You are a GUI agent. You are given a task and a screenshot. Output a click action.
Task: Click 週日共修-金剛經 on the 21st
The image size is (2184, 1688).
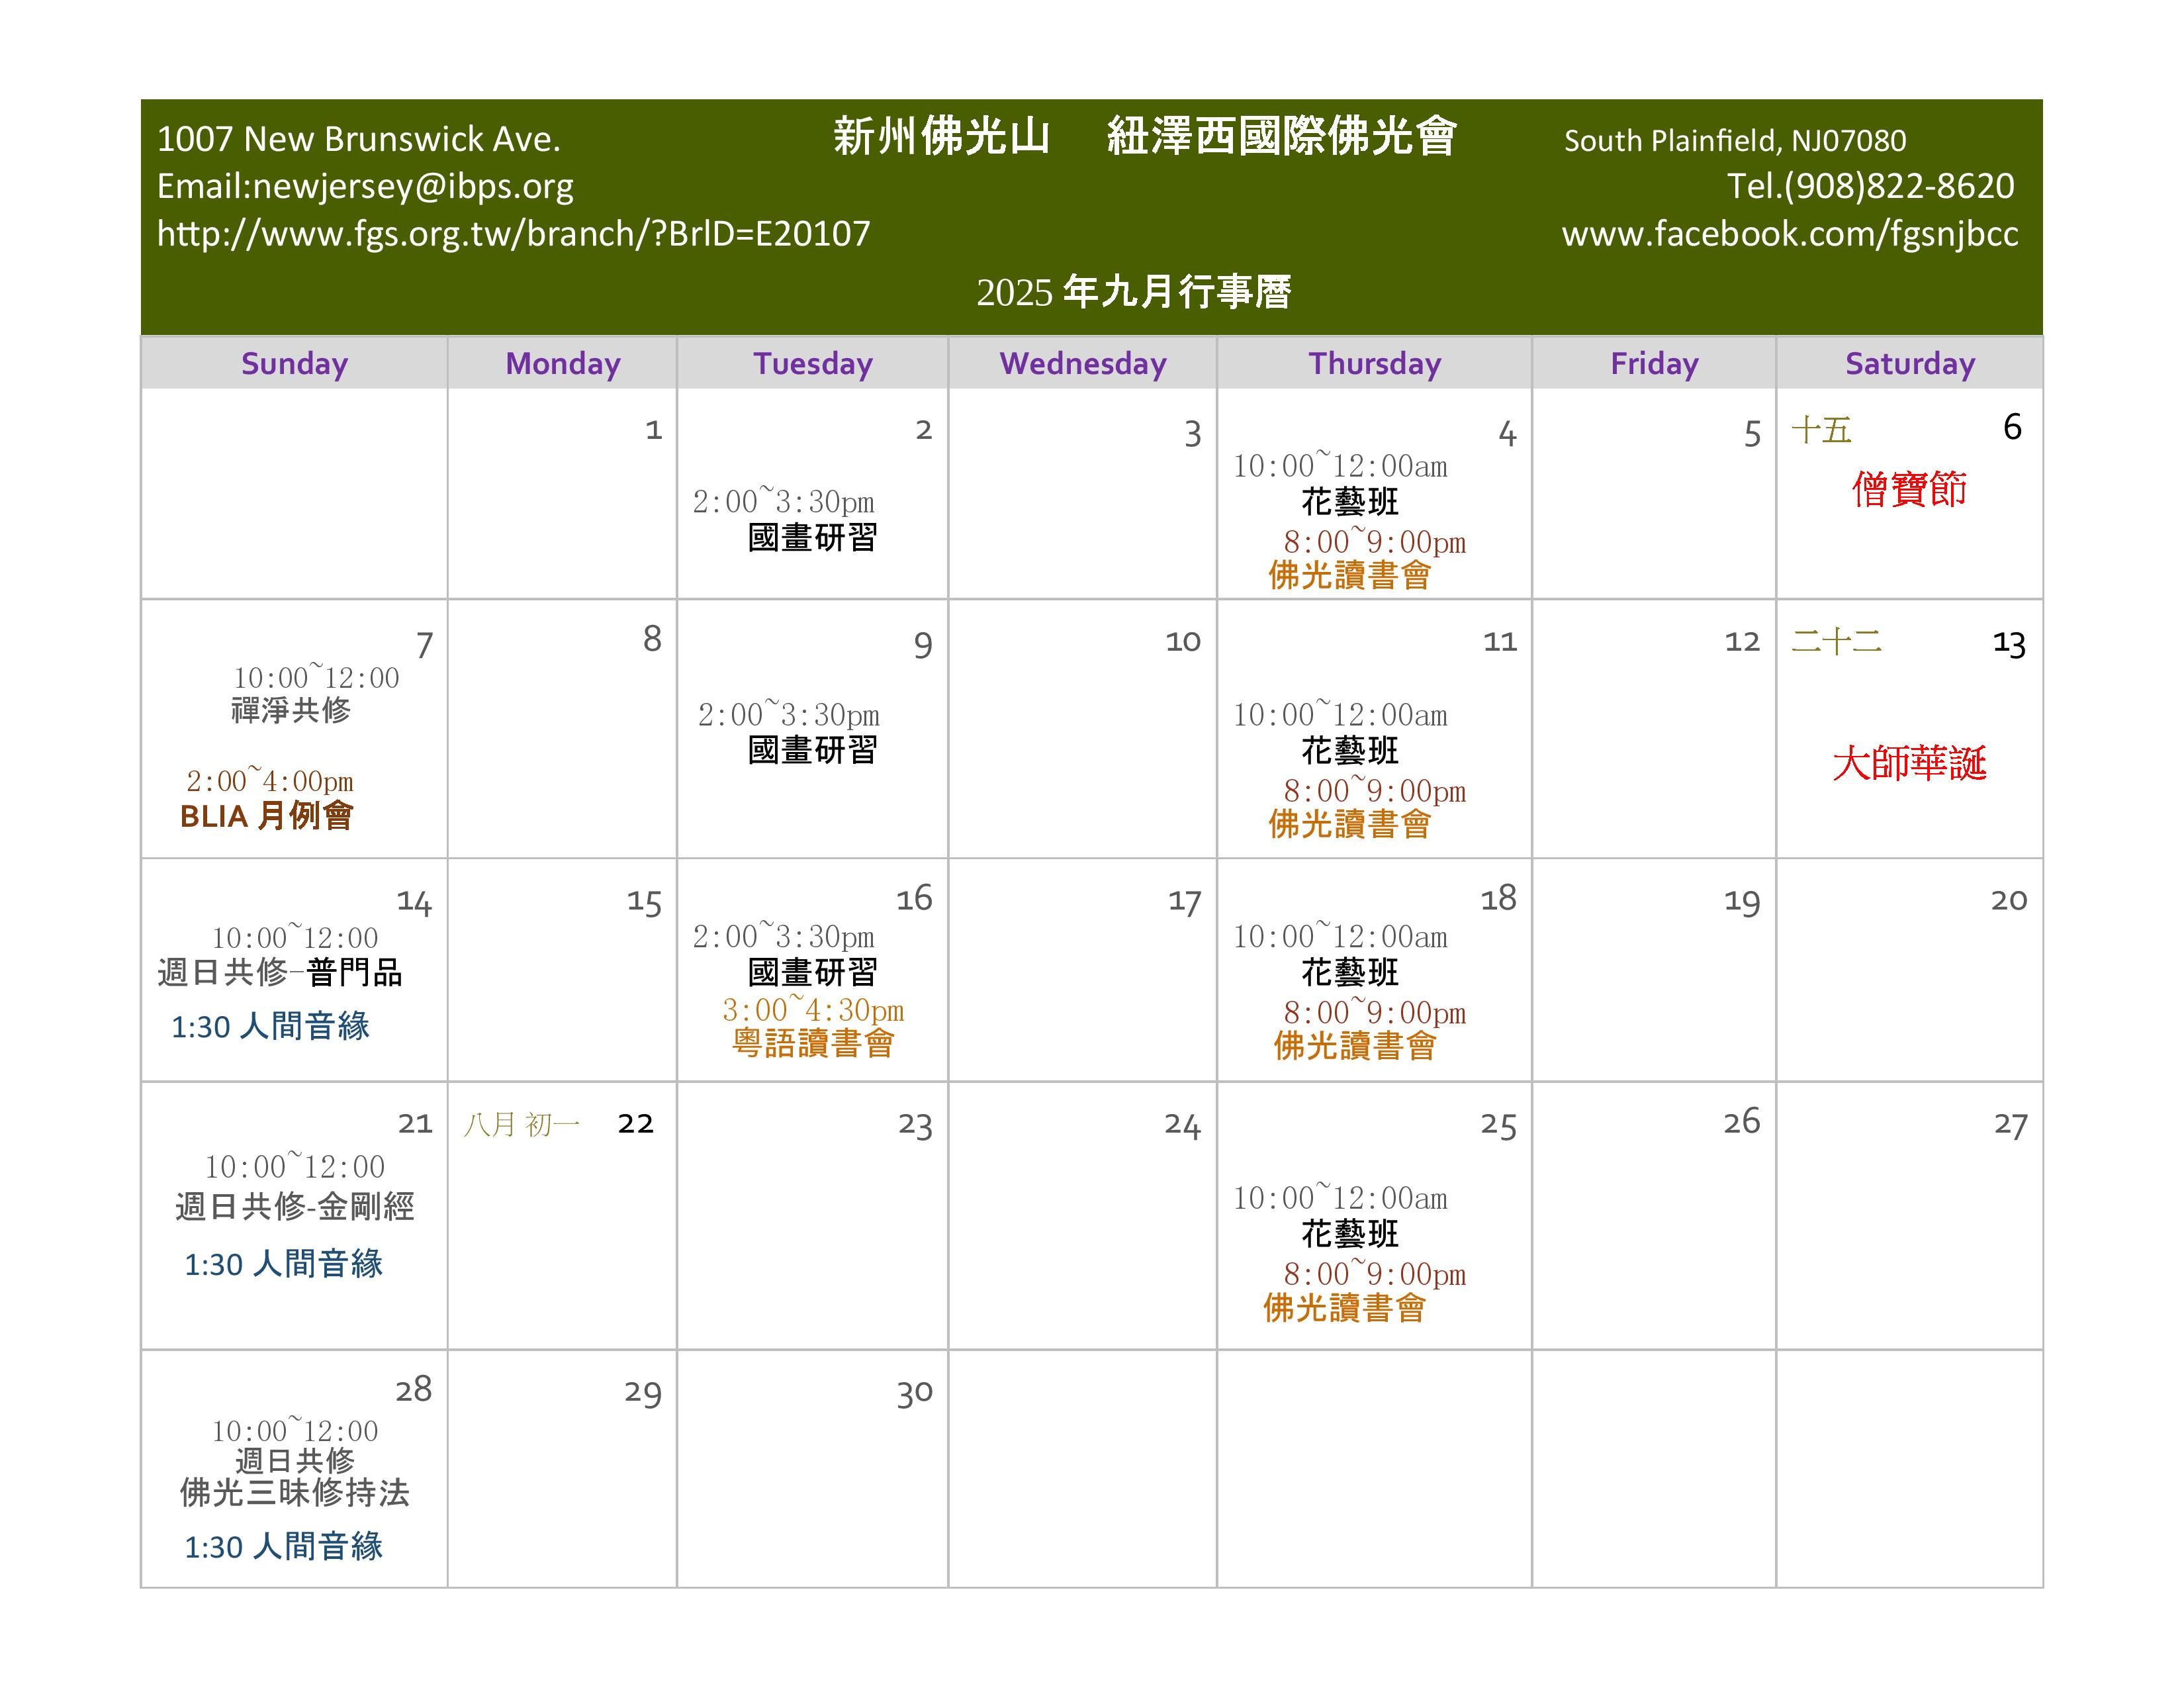294,1207
